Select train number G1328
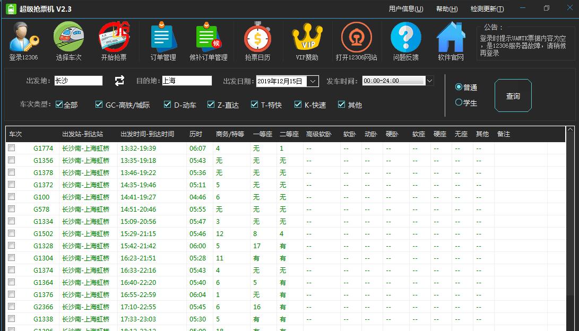 pos(43,246)
